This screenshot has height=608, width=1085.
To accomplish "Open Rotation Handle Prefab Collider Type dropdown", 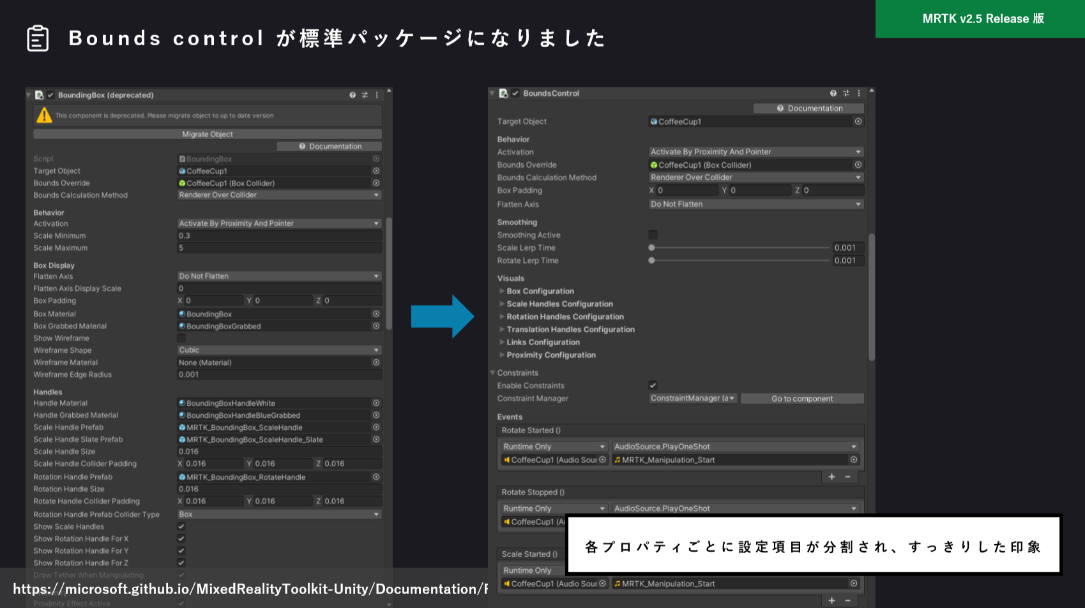I will click(x=280, y=514).
